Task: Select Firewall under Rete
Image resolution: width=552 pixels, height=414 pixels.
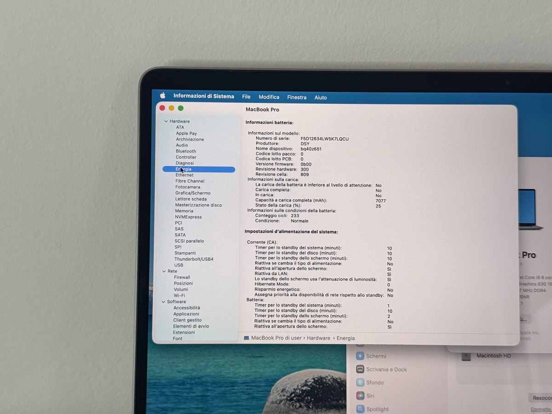Action: click(x=182, y=277)
